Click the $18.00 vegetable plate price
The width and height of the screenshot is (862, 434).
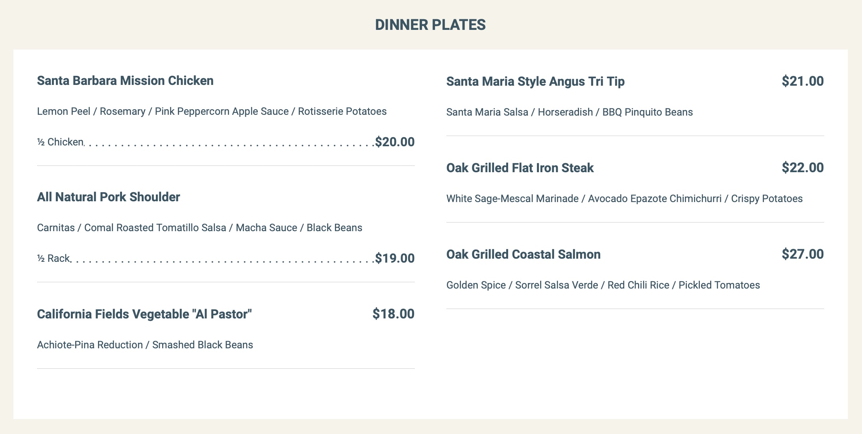pyautogui.click(x=393, y=314)
